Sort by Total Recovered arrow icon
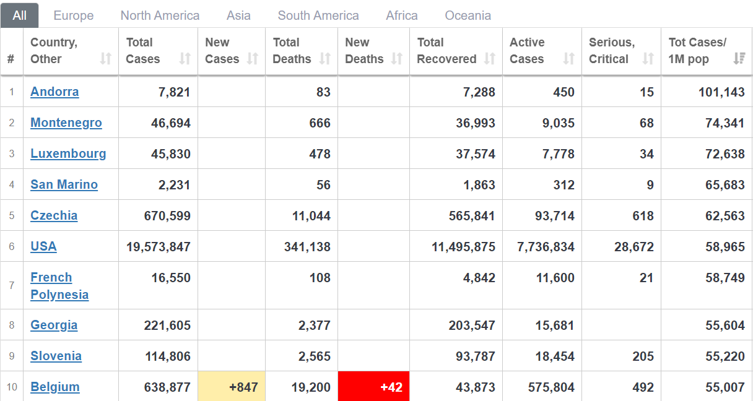753x401 pixels. click(490, 59)
